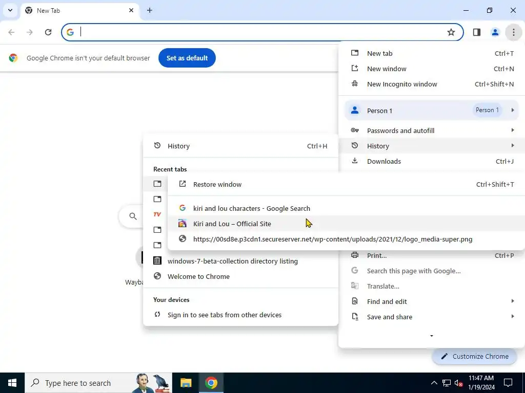Click the New Incognito window icon
The image size is (525, 393).
tap(355, 83)
